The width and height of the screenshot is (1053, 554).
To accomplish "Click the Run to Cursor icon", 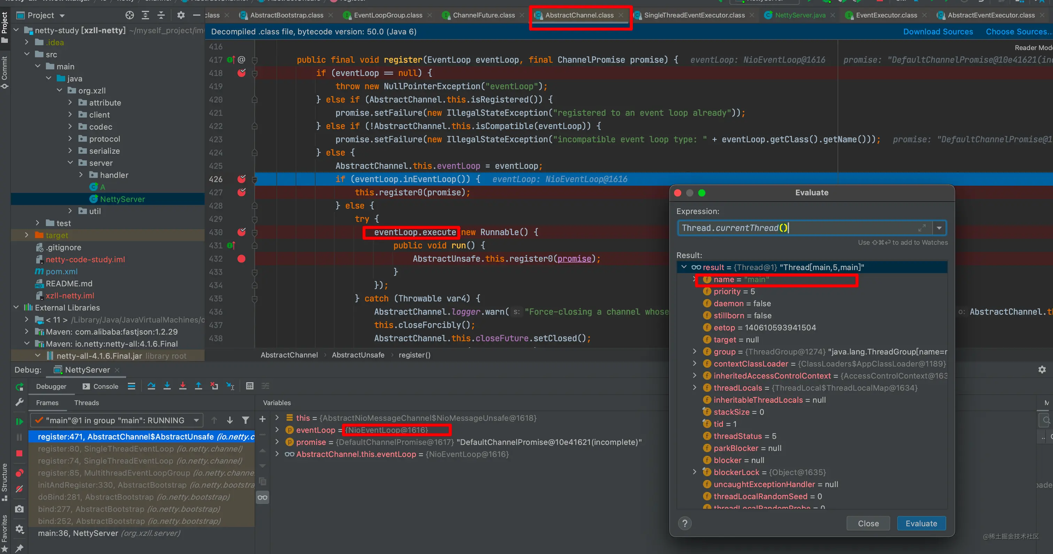I will (x=230, y=386).
